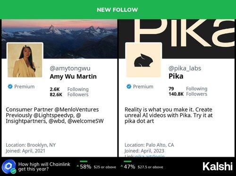
Task: Open the @pika_labs handle
Action: (185, 68)
